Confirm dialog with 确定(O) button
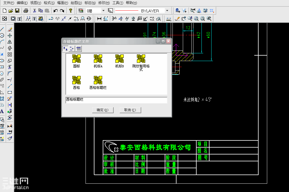Screen dimensions: 289x192 [103, 110]
